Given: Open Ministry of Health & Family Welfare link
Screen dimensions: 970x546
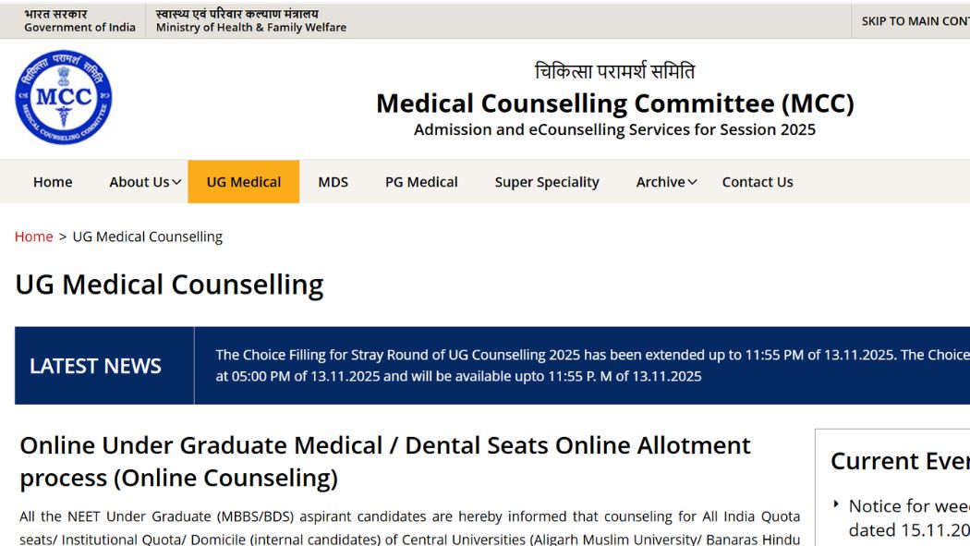Looking at the screenshot, I should tap(251, 21).
